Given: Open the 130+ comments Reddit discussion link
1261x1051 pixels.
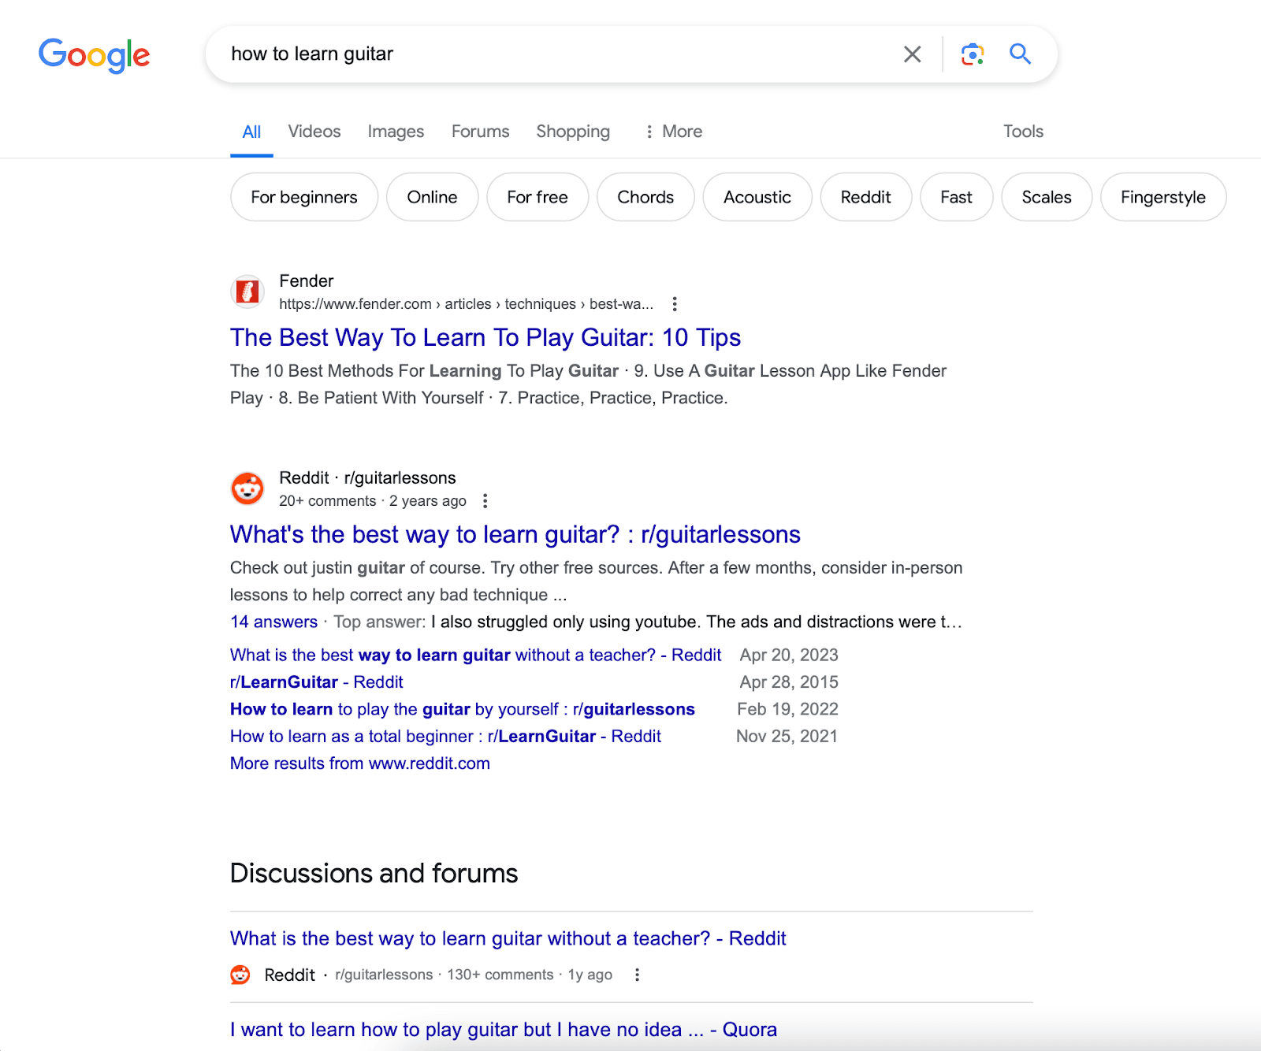Looking at the screenshot, I should 508,938.
